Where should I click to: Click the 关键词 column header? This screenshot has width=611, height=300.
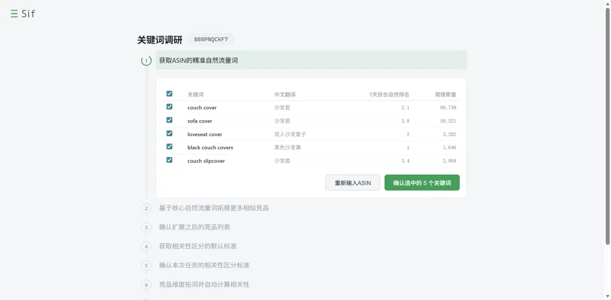click(x=196, y=94)
